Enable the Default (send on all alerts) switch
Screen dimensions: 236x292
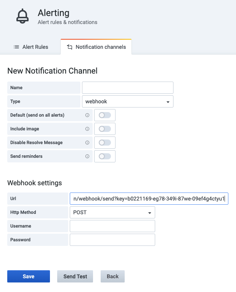pos(105,115)
